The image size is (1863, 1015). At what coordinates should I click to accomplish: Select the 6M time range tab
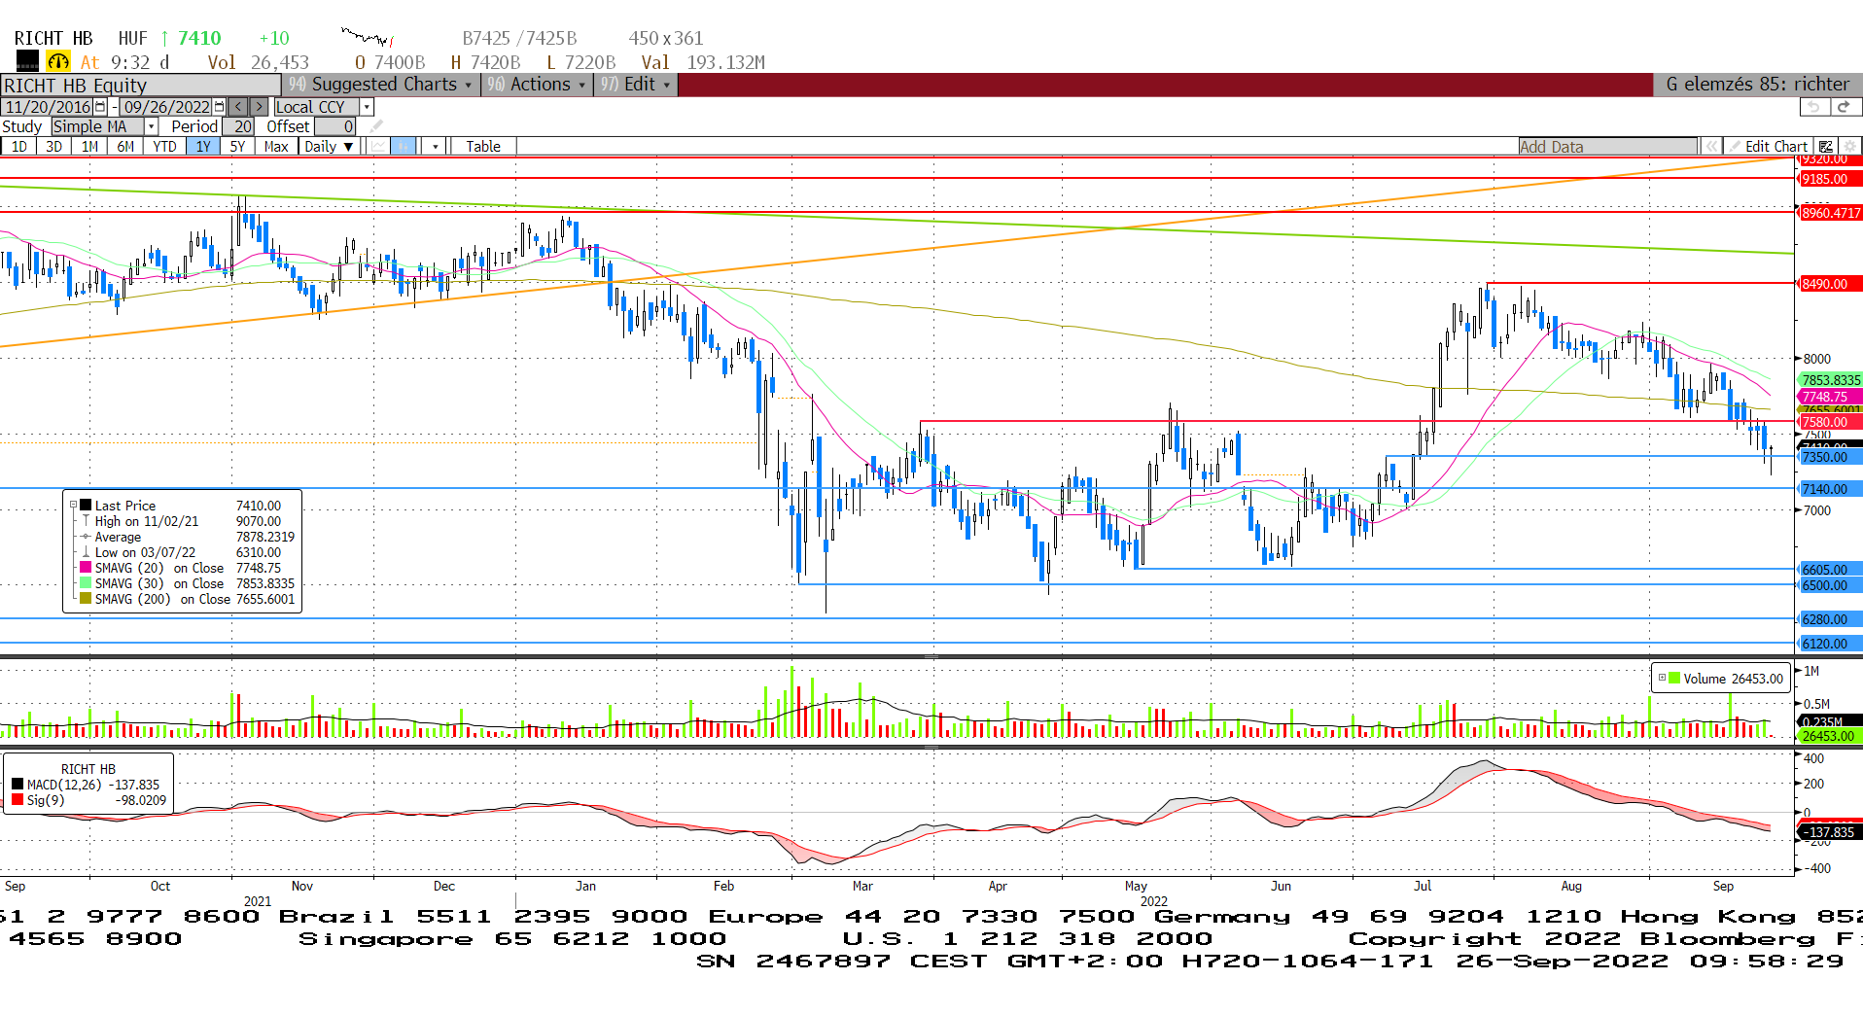pos(125,147)
